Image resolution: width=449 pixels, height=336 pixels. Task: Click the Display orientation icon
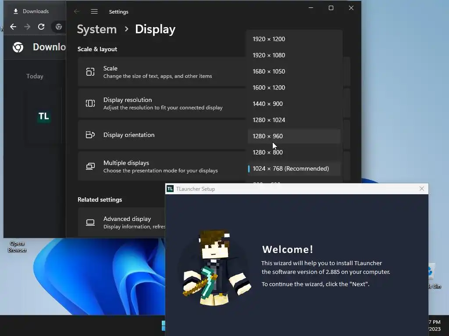(90, 135)
